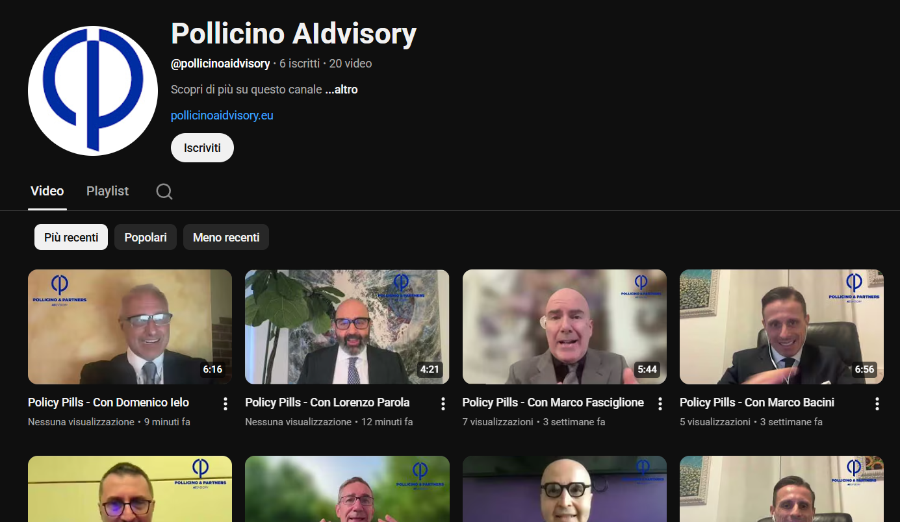This screenshot has width=900, height=522.
Task: Open the Domenico Ielo video thumbnail
Action: tap(130, 327)
